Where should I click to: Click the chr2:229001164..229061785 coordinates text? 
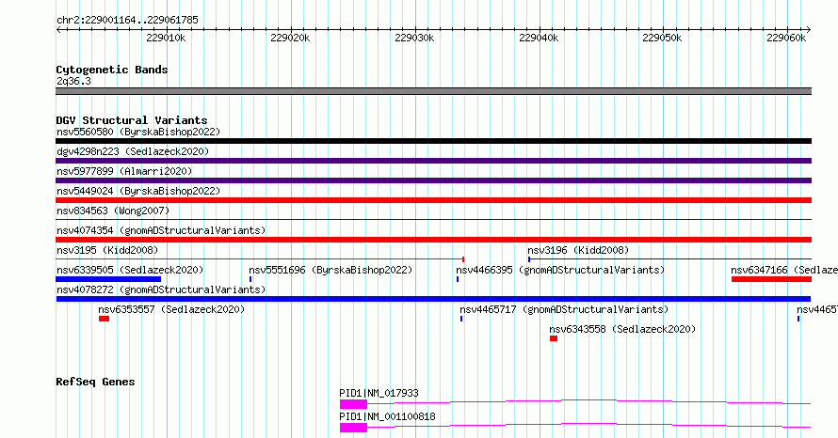pyautogui.click(x=127, y=20)
